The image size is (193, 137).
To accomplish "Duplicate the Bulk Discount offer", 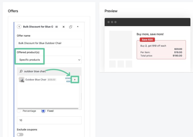I will pos(70,27).
